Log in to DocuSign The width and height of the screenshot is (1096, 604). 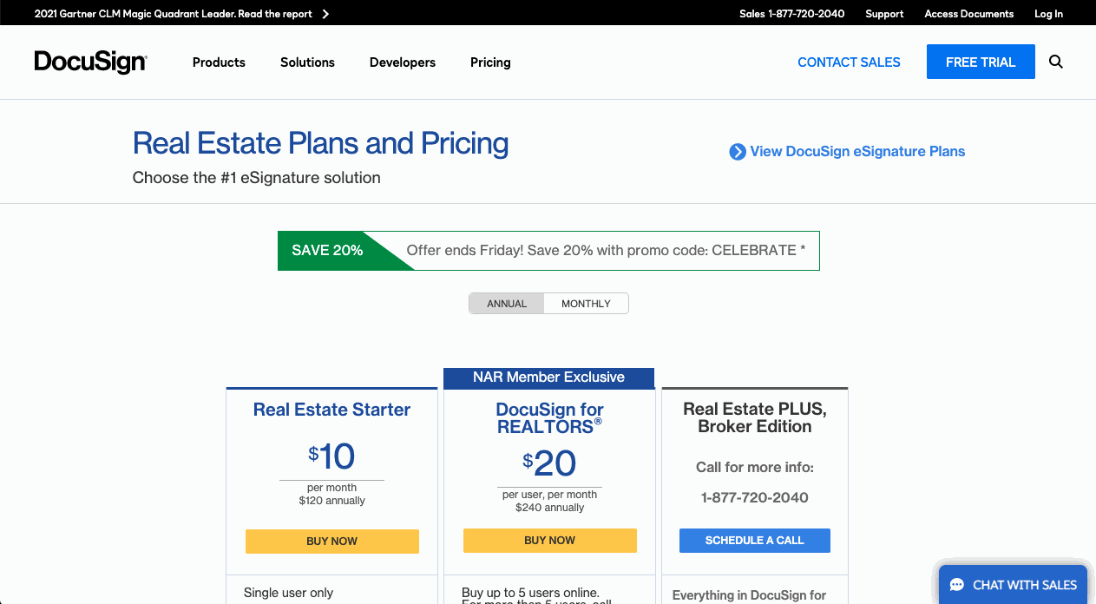click(x=1048, y=14)
